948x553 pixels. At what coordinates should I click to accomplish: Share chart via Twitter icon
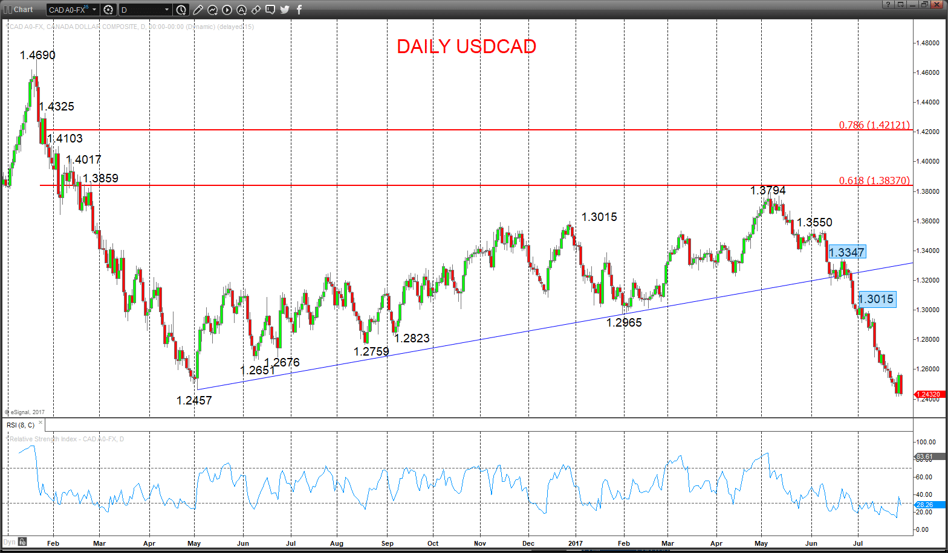point(285,10)
